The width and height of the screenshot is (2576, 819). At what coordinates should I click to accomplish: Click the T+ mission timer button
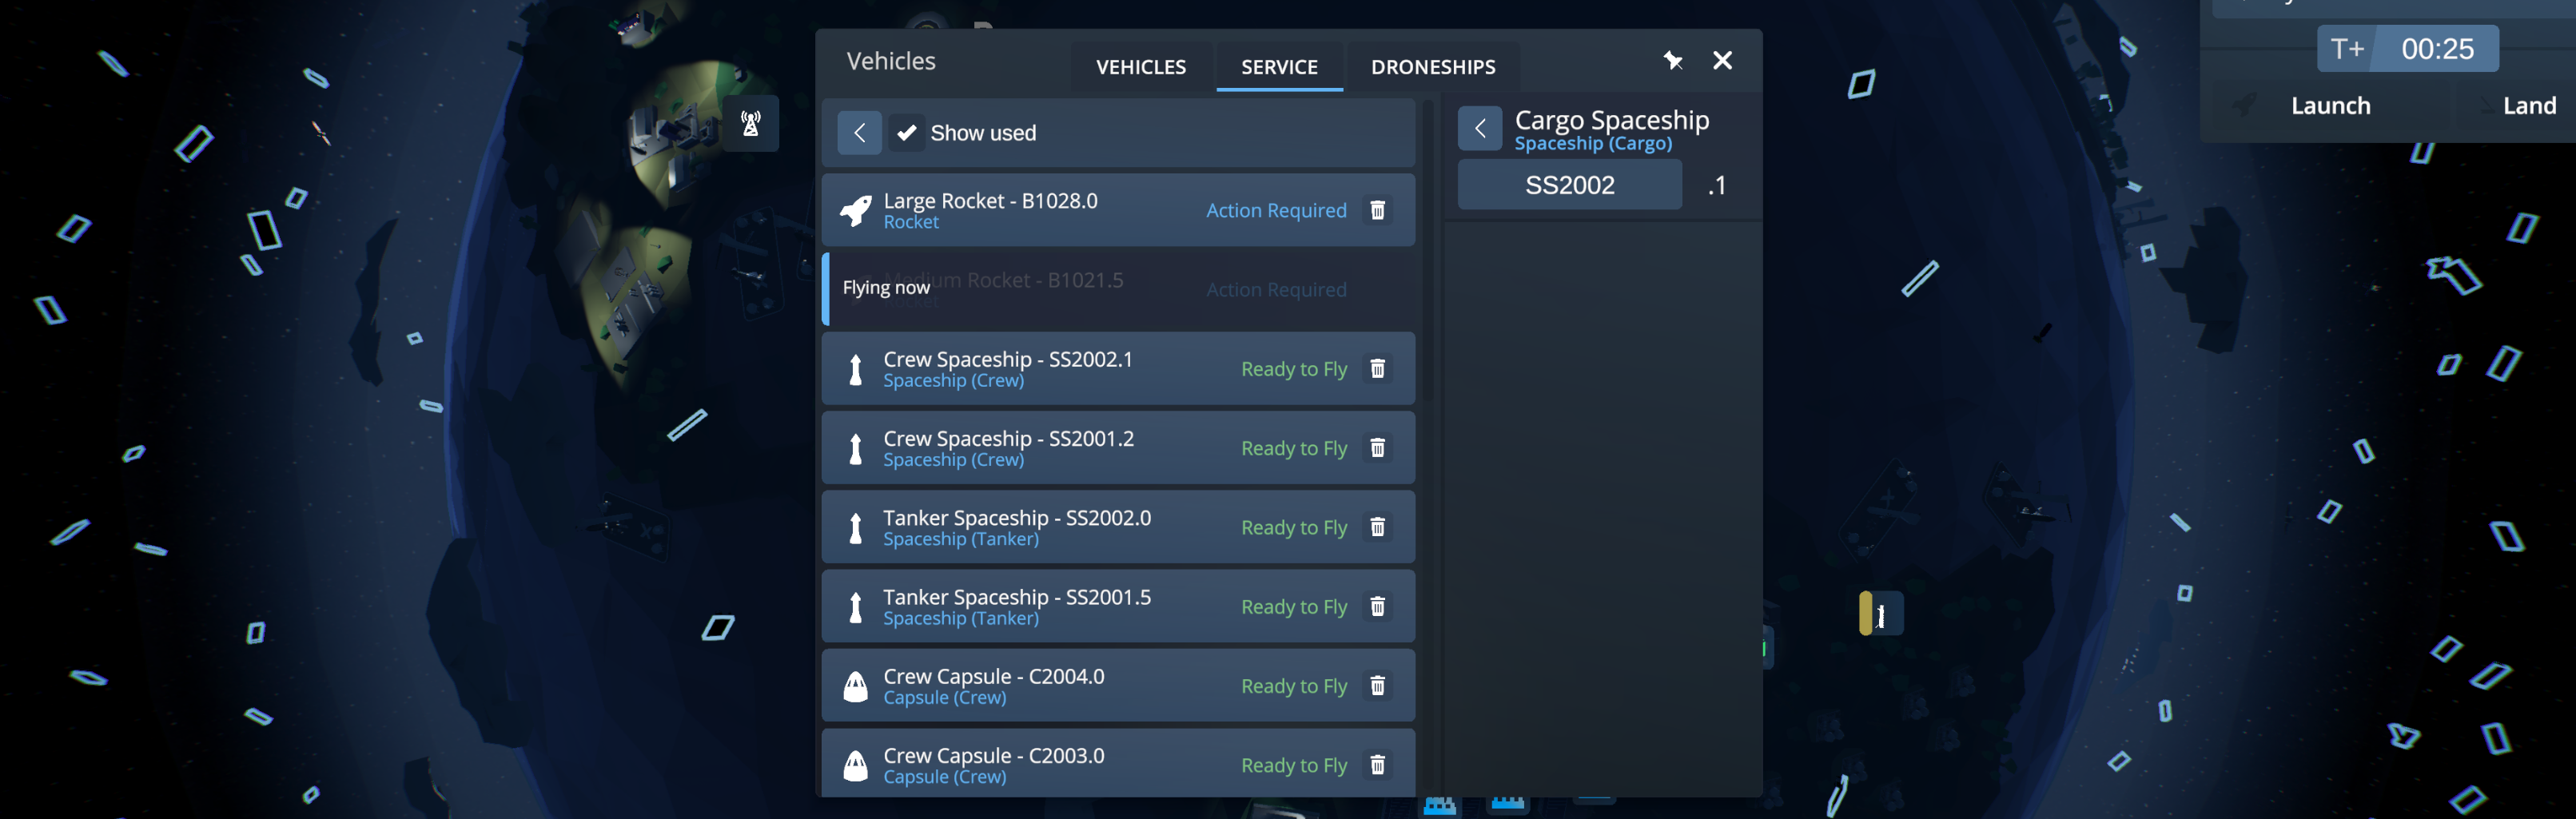pyautogui.click(x=2346, y=49)
